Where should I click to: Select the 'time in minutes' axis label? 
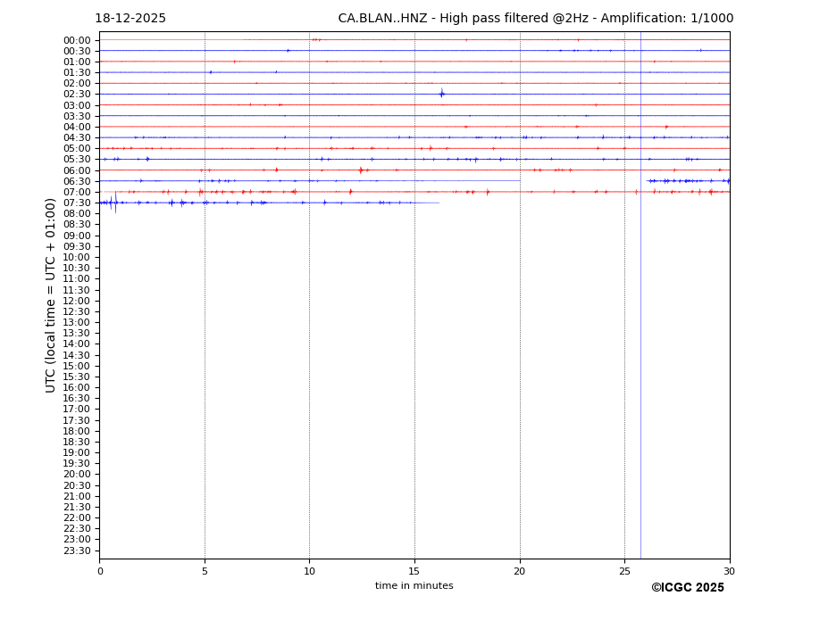[414, 586]
